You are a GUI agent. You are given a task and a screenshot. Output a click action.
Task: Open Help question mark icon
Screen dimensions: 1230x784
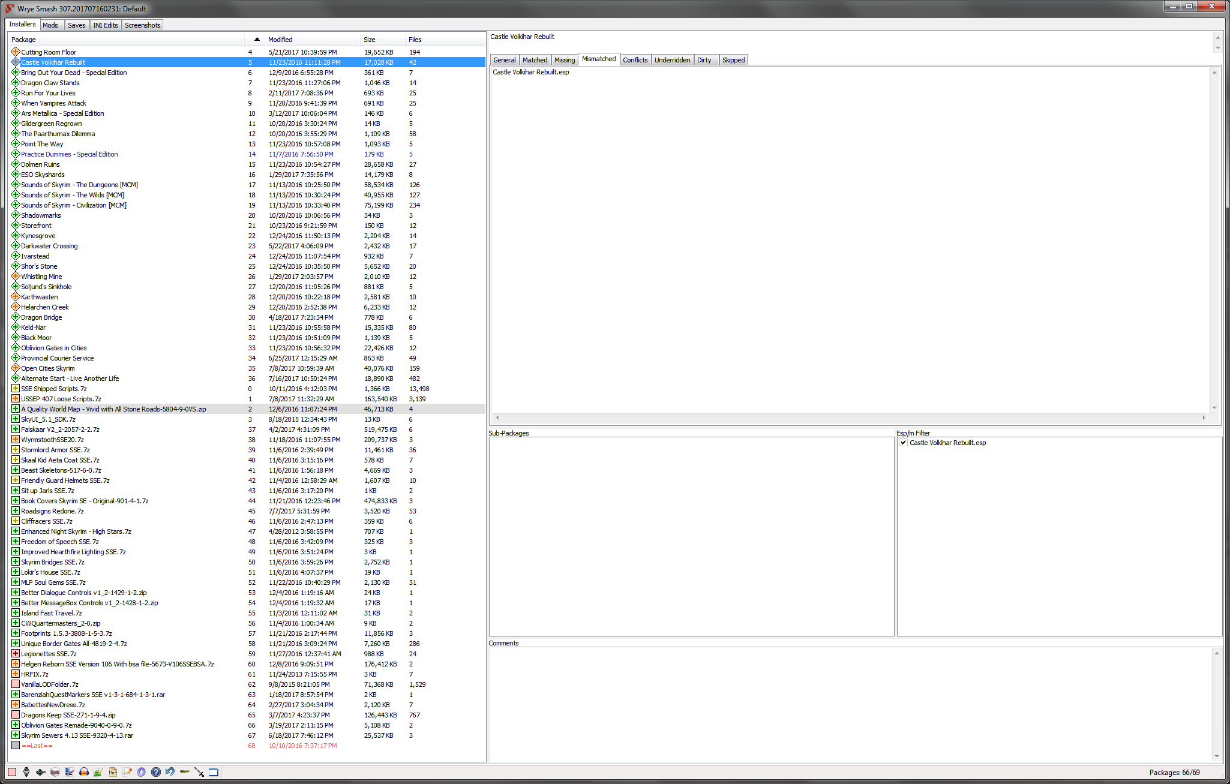[x=156, y=772]
